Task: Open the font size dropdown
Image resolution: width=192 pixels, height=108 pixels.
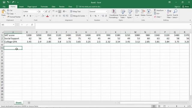Action: 43,11
